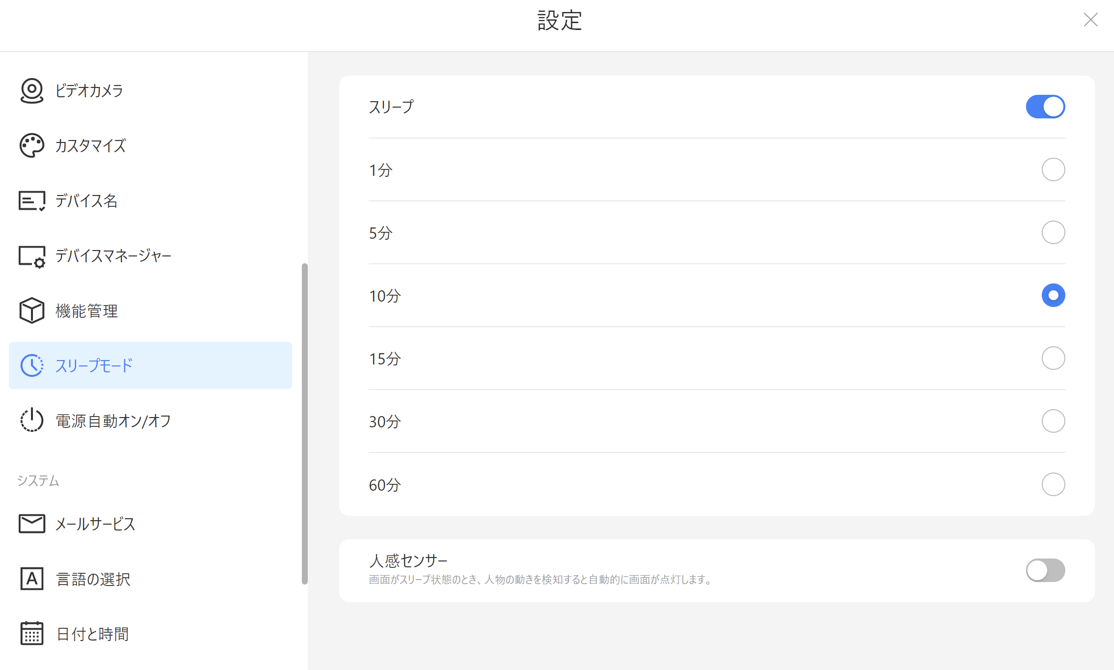1114x670 pixels.
Task: Turn off the スリープ toggle switch
Action: tap(1045, 107)
